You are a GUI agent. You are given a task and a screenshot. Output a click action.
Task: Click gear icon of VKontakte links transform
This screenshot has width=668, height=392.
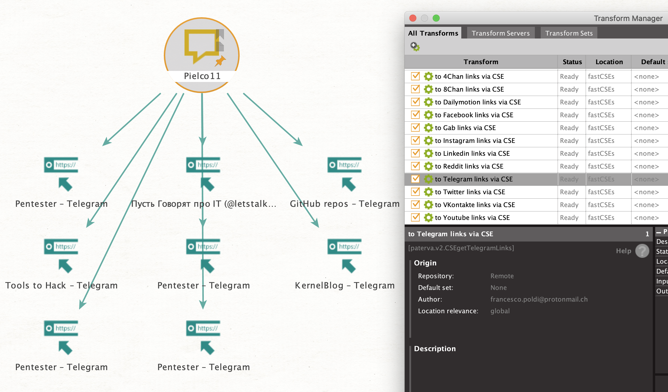tap(428, 205)
